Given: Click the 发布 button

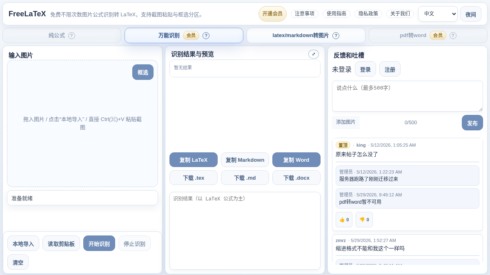Looking at the screenshot, I should [472, 123].
